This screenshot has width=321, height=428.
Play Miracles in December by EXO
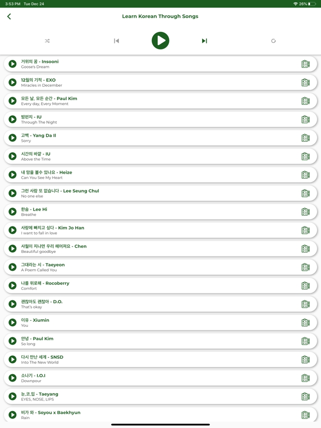point(12,82)
